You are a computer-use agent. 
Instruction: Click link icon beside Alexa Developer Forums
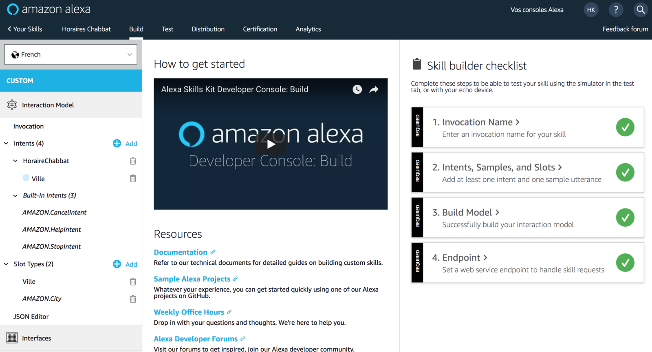tap(242, 339)
